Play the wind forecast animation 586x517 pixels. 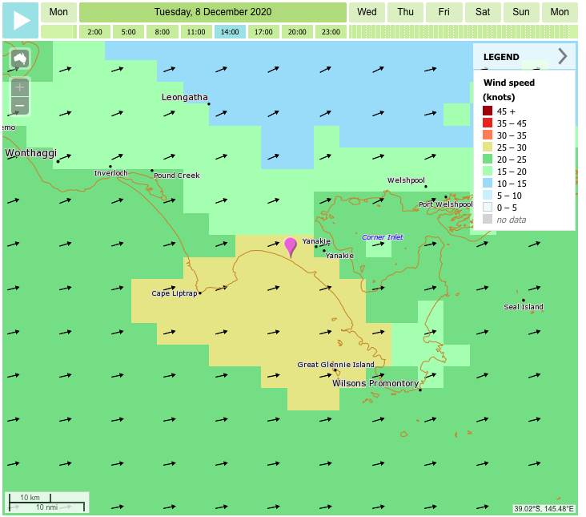(x=20, y=20)
